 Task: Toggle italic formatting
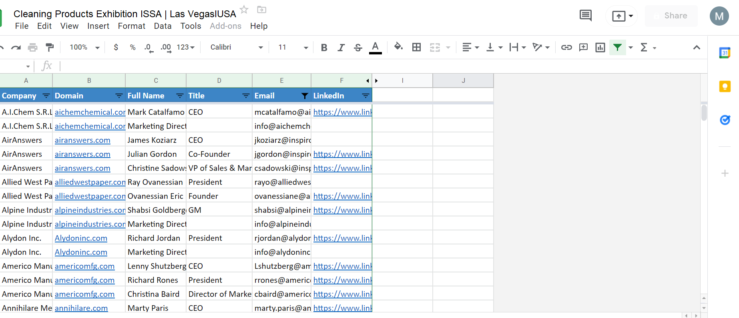341,48
